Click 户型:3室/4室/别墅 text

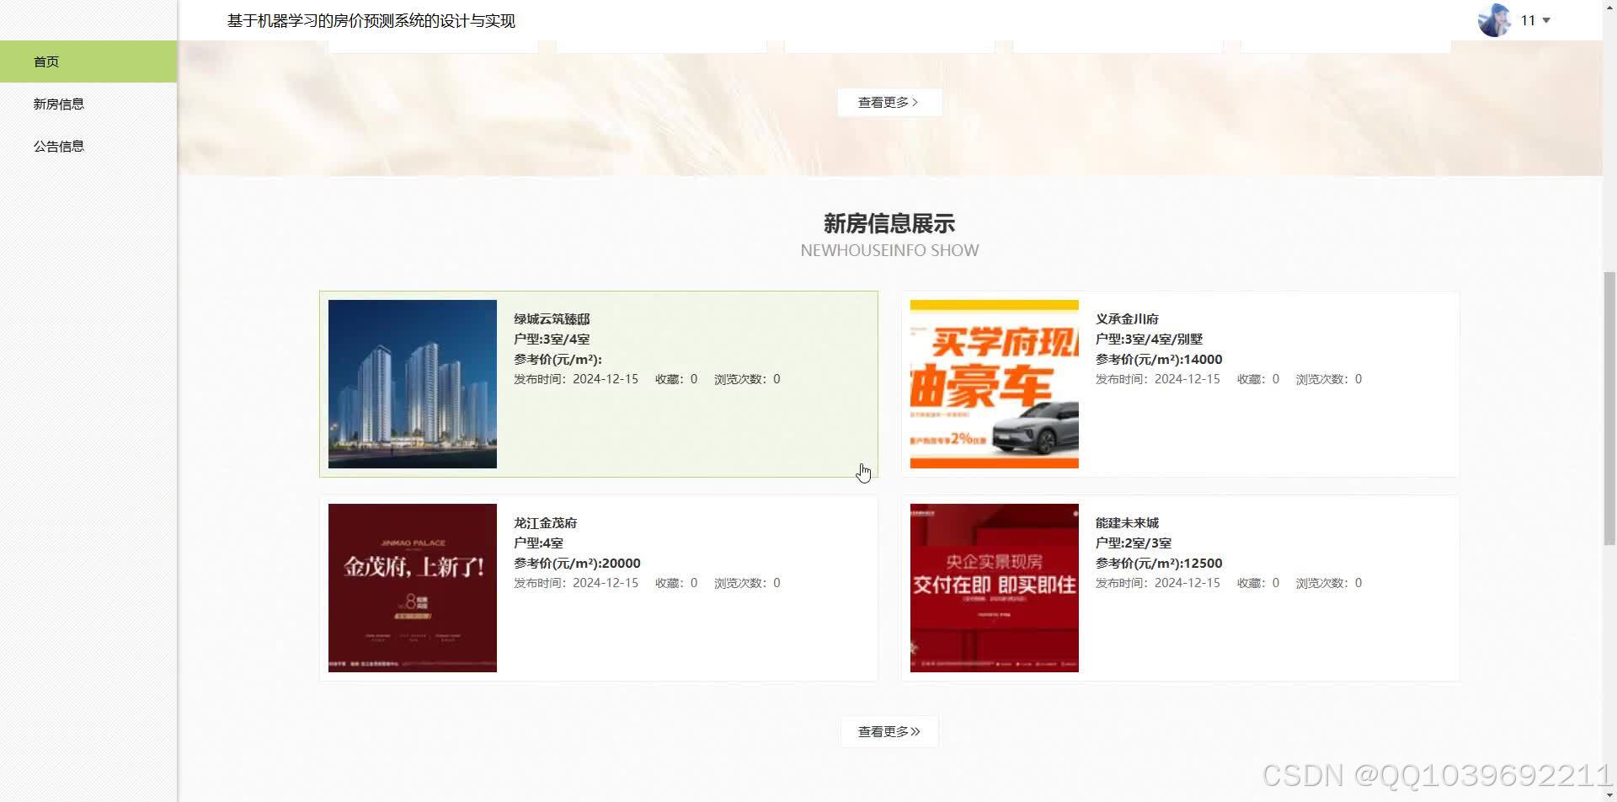click(1149, 340)
